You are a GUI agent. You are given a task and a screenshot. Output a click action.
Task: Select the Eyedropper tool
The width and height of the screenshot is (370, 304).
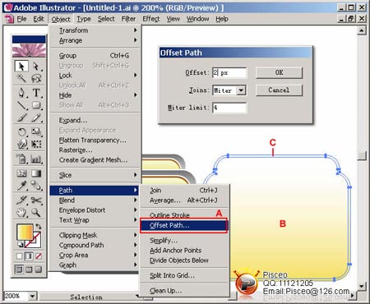[21, 186]
